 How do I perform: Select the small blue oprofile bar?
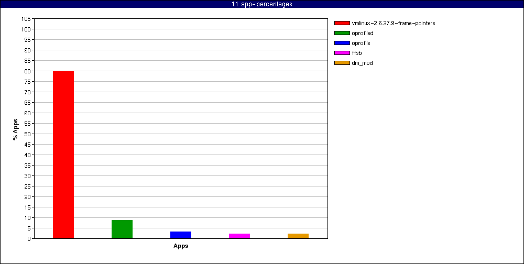pyautogui.click(x=181, y=235)
